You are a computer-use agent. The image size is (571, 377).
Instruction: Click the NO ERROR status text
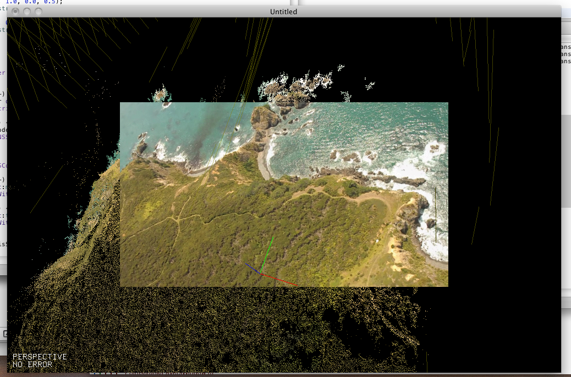[32, 364]
